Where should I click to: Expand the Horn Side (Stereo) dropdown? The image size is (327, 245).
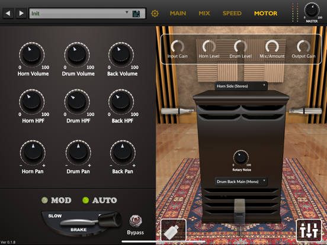[241, 86]
